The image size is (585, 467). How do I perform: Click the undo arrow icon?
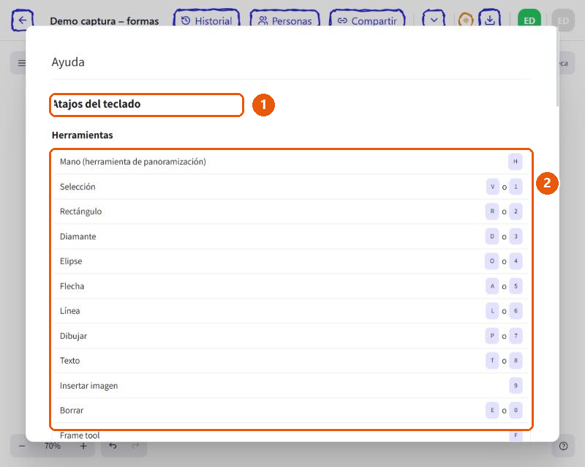[113, 446]
